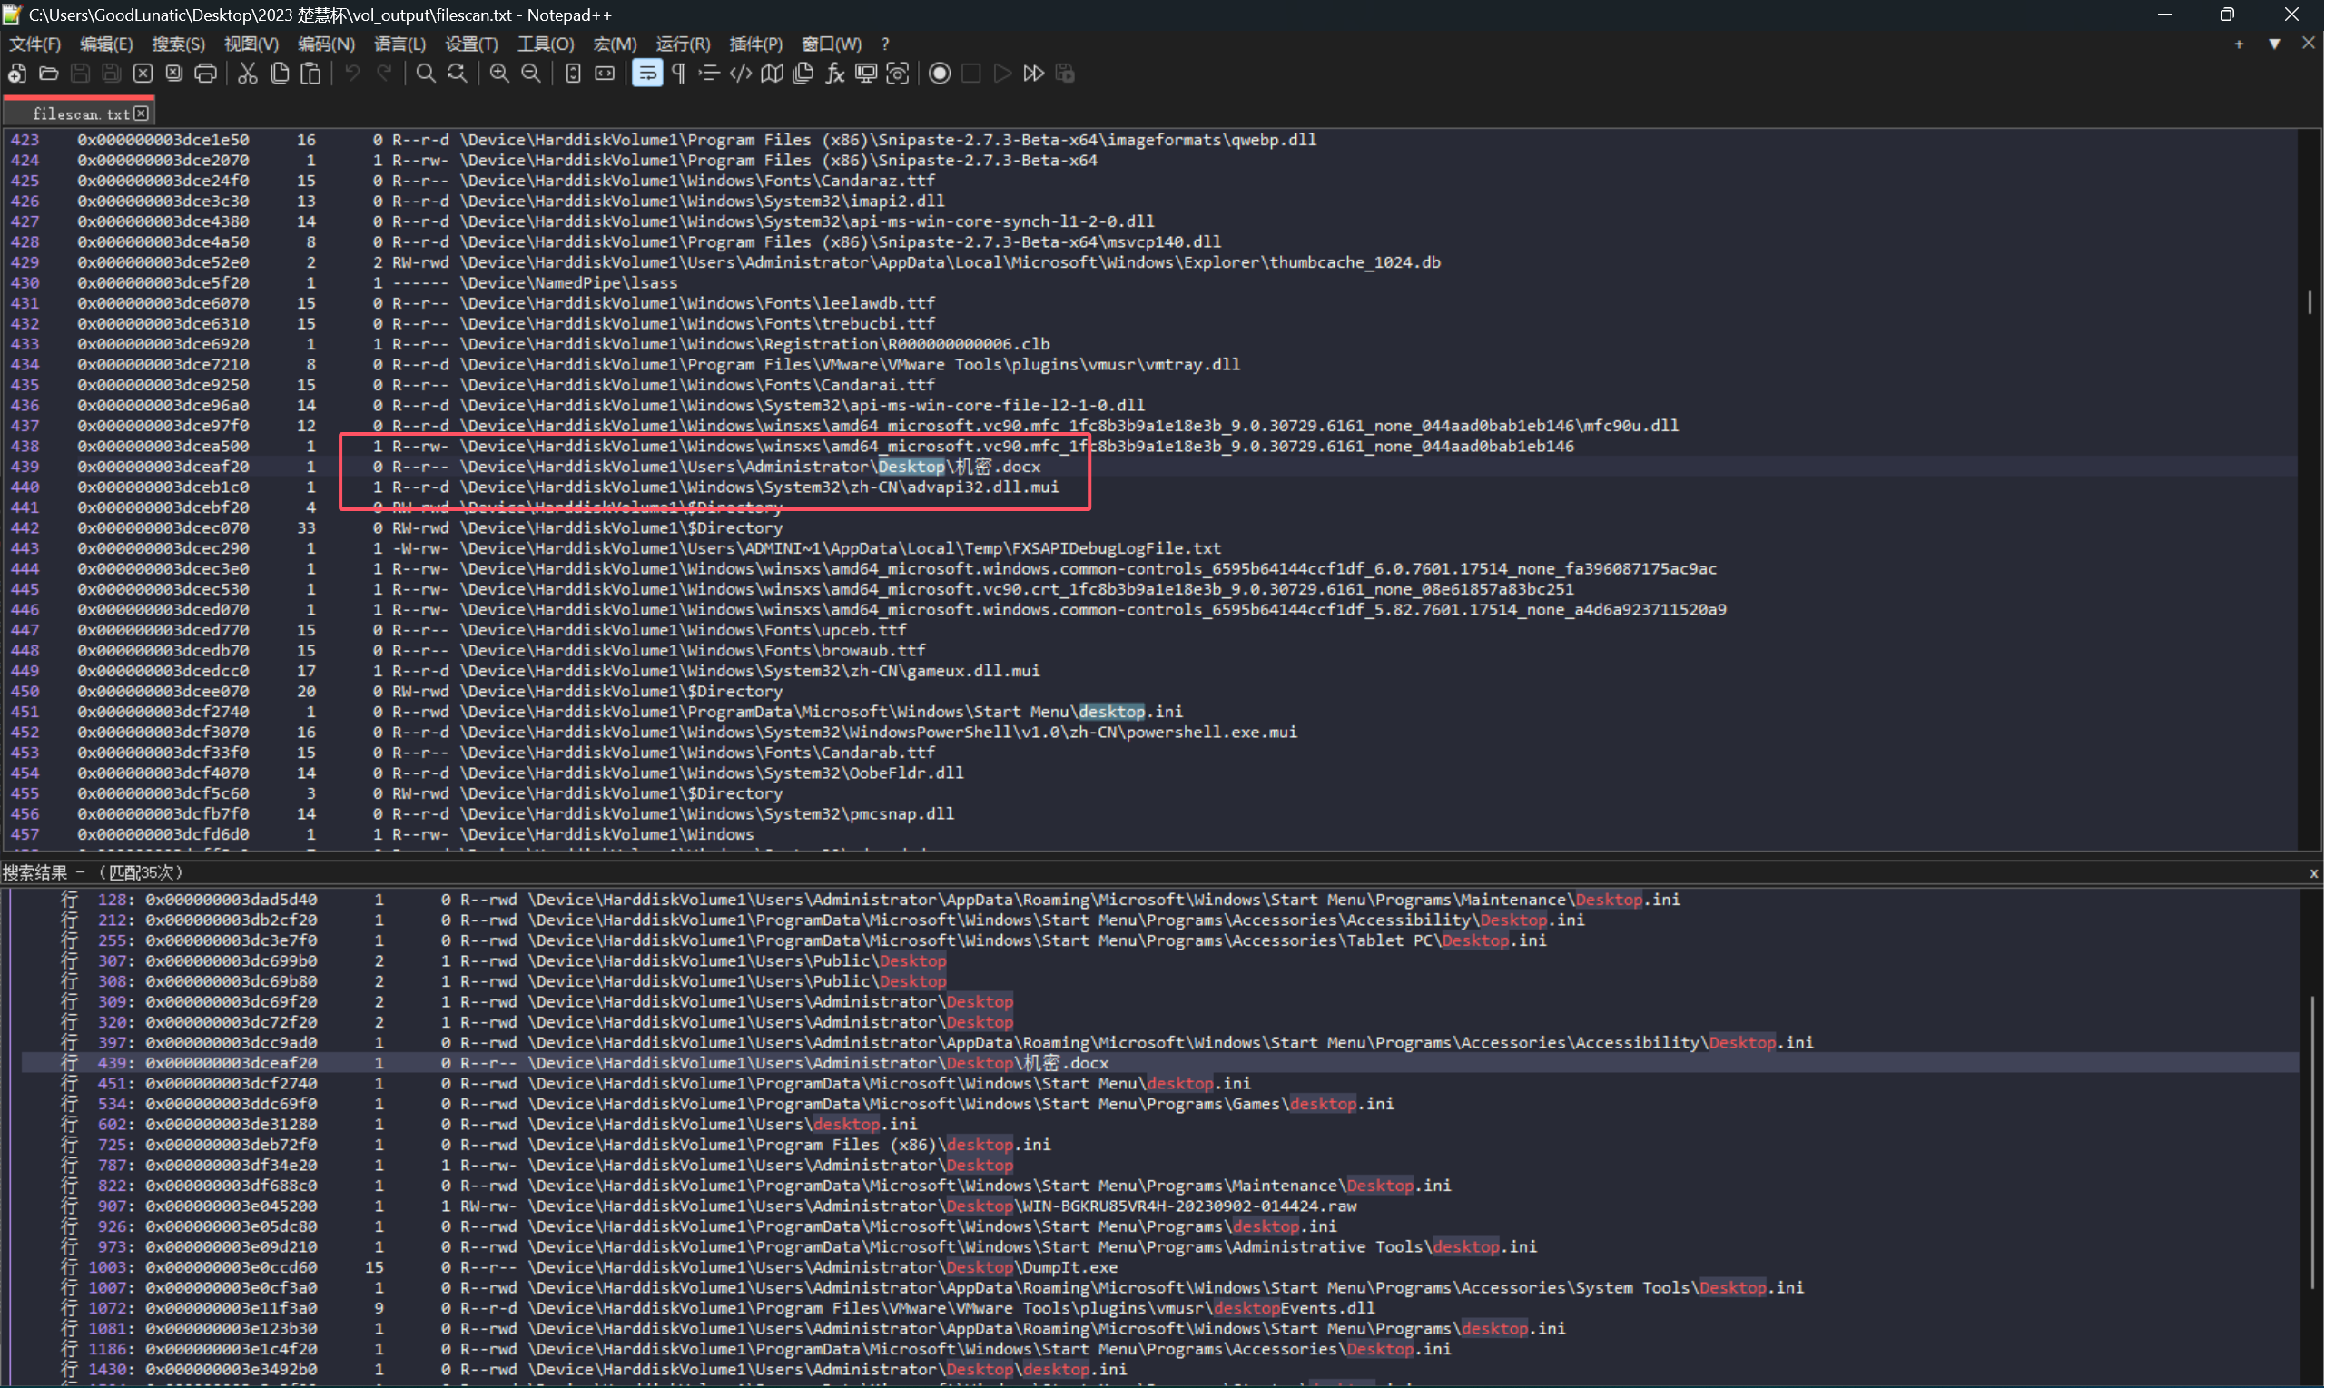Click the Cut scissors icon

pyautogui.click(x=247, y=73)
